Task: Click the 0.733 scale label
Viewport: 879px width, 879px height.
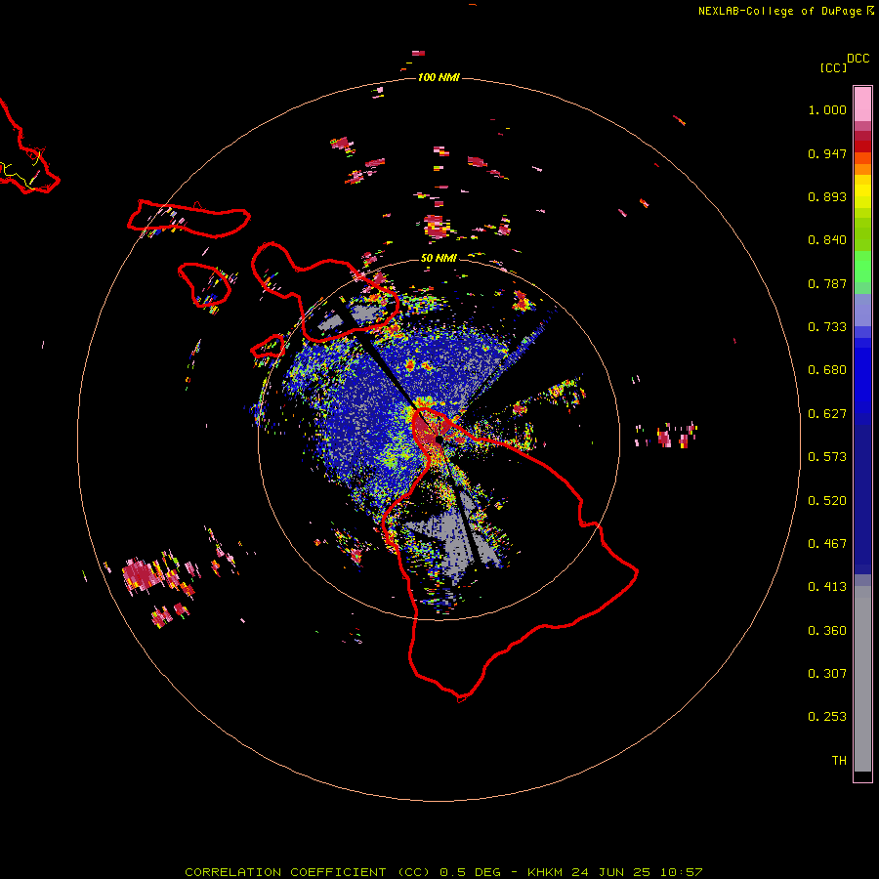Action: [827, 327]
